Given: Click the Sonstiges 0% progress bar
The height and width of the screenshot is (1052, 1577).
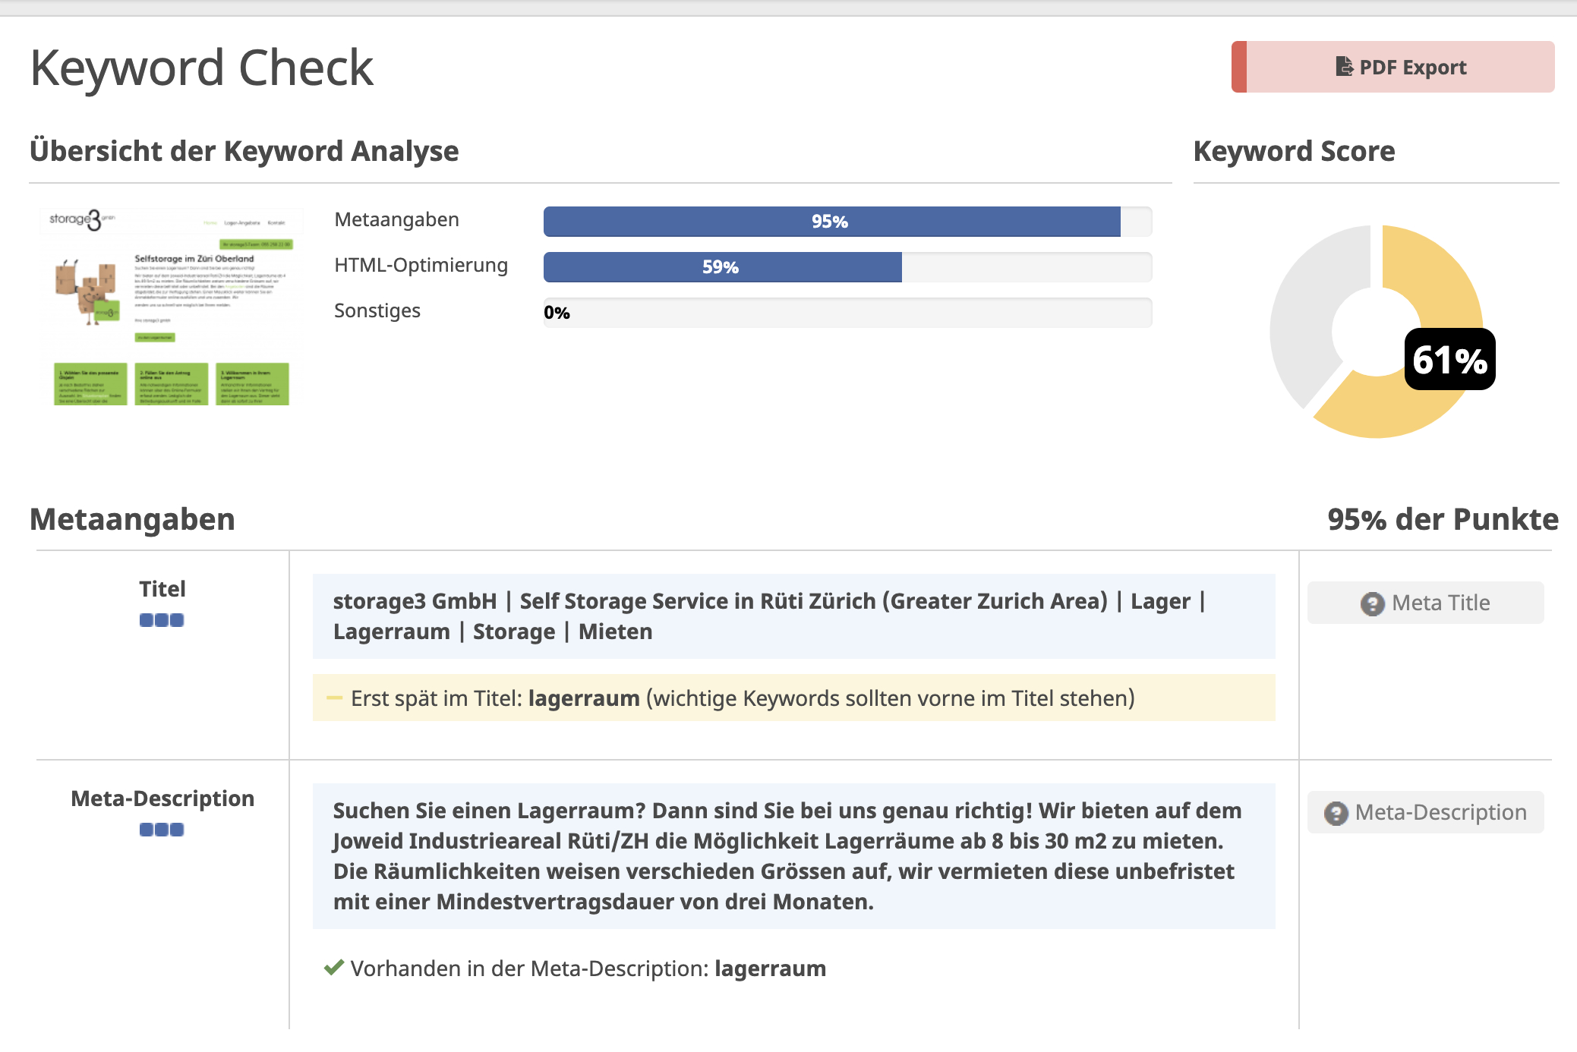Looking at the screenshot, I should (x=847, y=313).
